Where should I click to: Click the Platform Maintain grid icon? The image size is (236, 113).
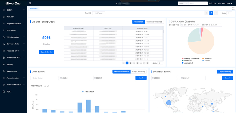[x=4, y=85]
